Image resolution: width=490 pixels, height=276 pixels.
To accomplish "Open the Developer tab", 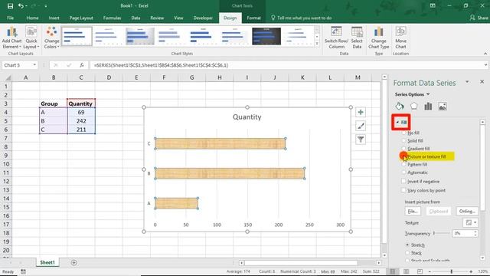I will pos(203,18).
